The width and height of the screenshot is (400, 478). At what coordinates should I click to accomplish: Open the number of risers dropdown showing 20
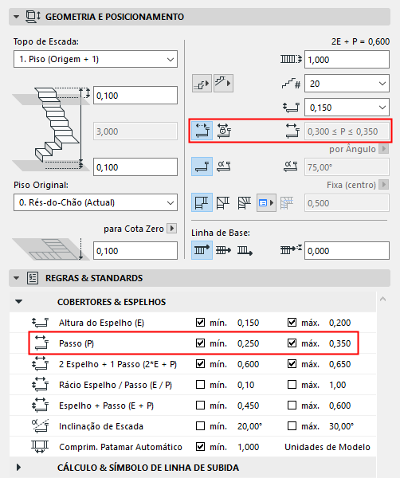click(347, 83)
